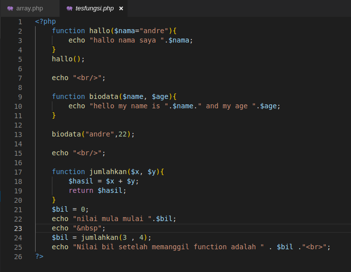Click the "hallo nama saya " string
Image resolution: width=351 pixels, height=272 pixels.
pos(127,40)
